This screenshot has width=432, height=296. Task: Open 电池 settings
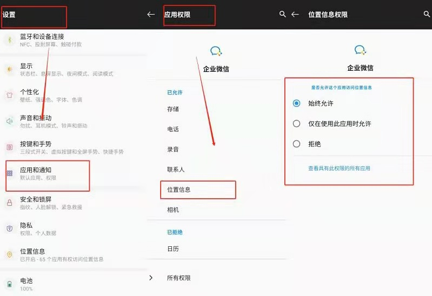(74, 284)
